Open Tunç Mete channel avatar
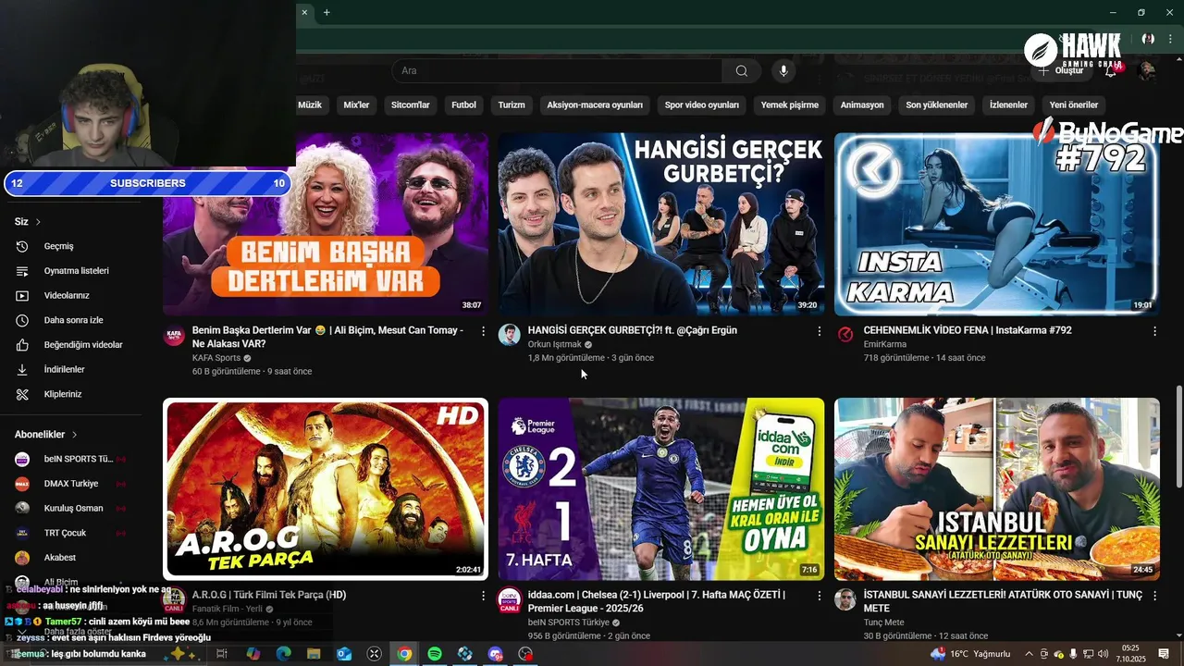This screenshot has width=1184, height=666. pos(845,599)
